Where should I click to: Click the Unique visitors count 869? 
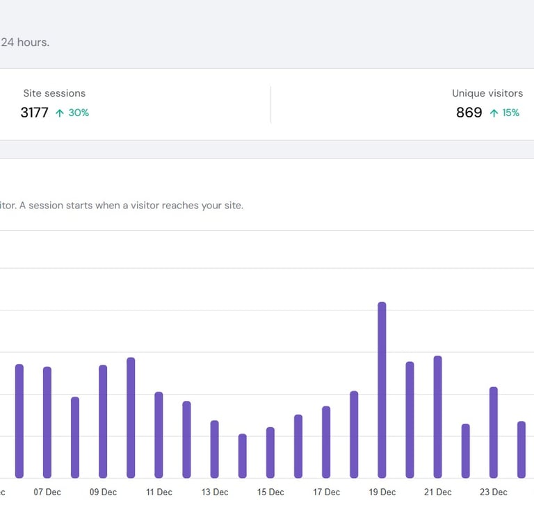point(469,113)
